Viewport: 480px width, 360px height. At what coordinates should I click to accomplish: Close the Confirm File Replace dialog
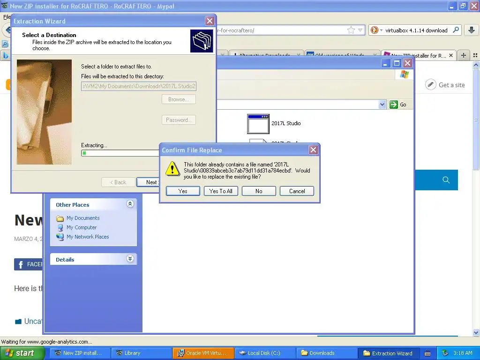(x=313, y=150)
